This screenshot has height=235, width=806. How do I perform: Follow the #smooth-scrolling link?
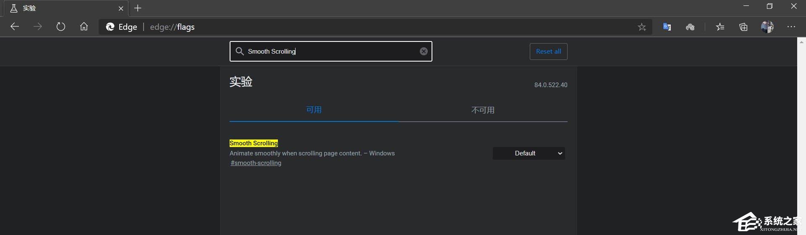click(x=256, y=163)
